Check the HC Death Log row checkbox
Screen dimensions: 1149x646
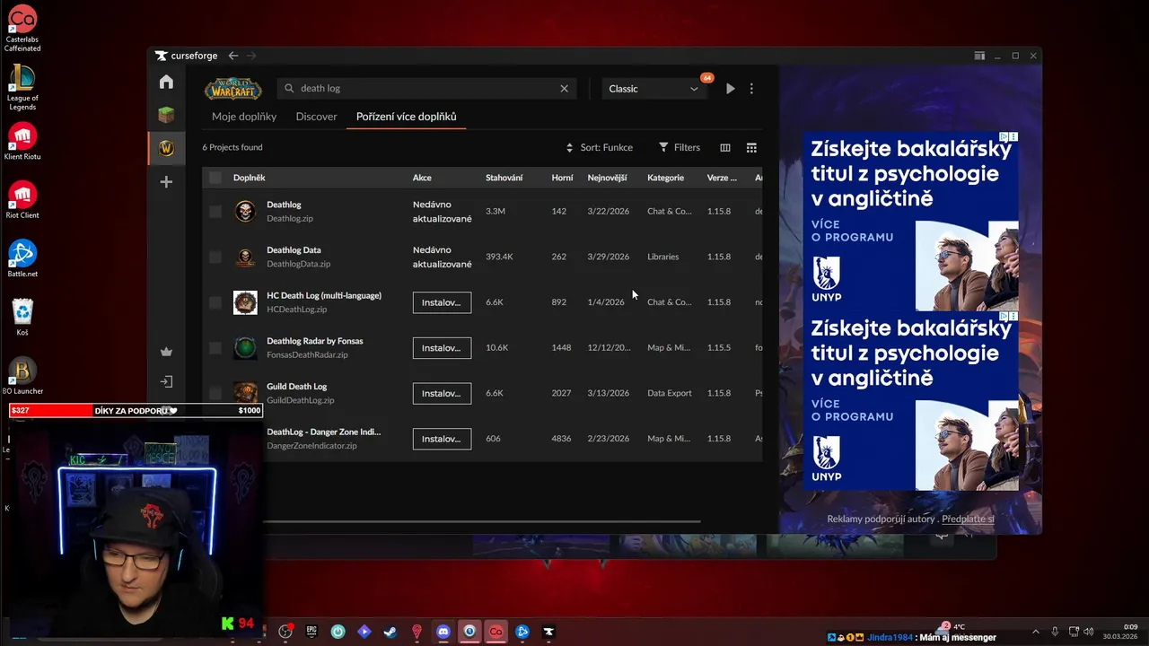pyautogui.click(x=215, y=302)
